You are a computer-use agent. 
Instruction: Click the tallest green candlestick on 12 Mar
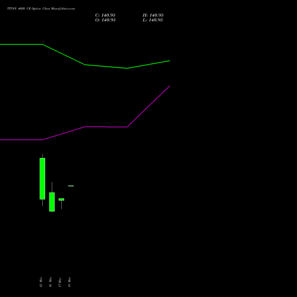coord(42,179)
